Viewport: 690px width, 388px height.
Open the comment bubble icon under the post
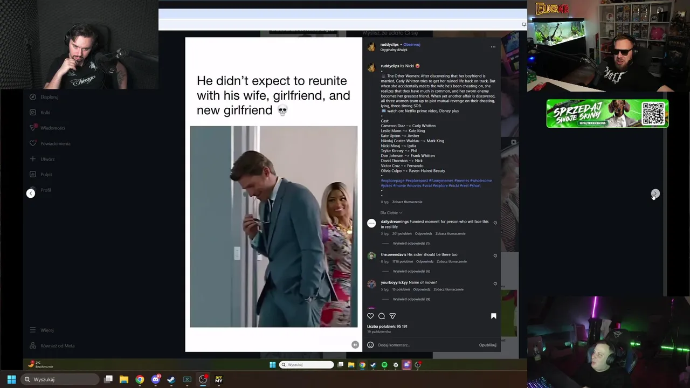pos(382,316)
